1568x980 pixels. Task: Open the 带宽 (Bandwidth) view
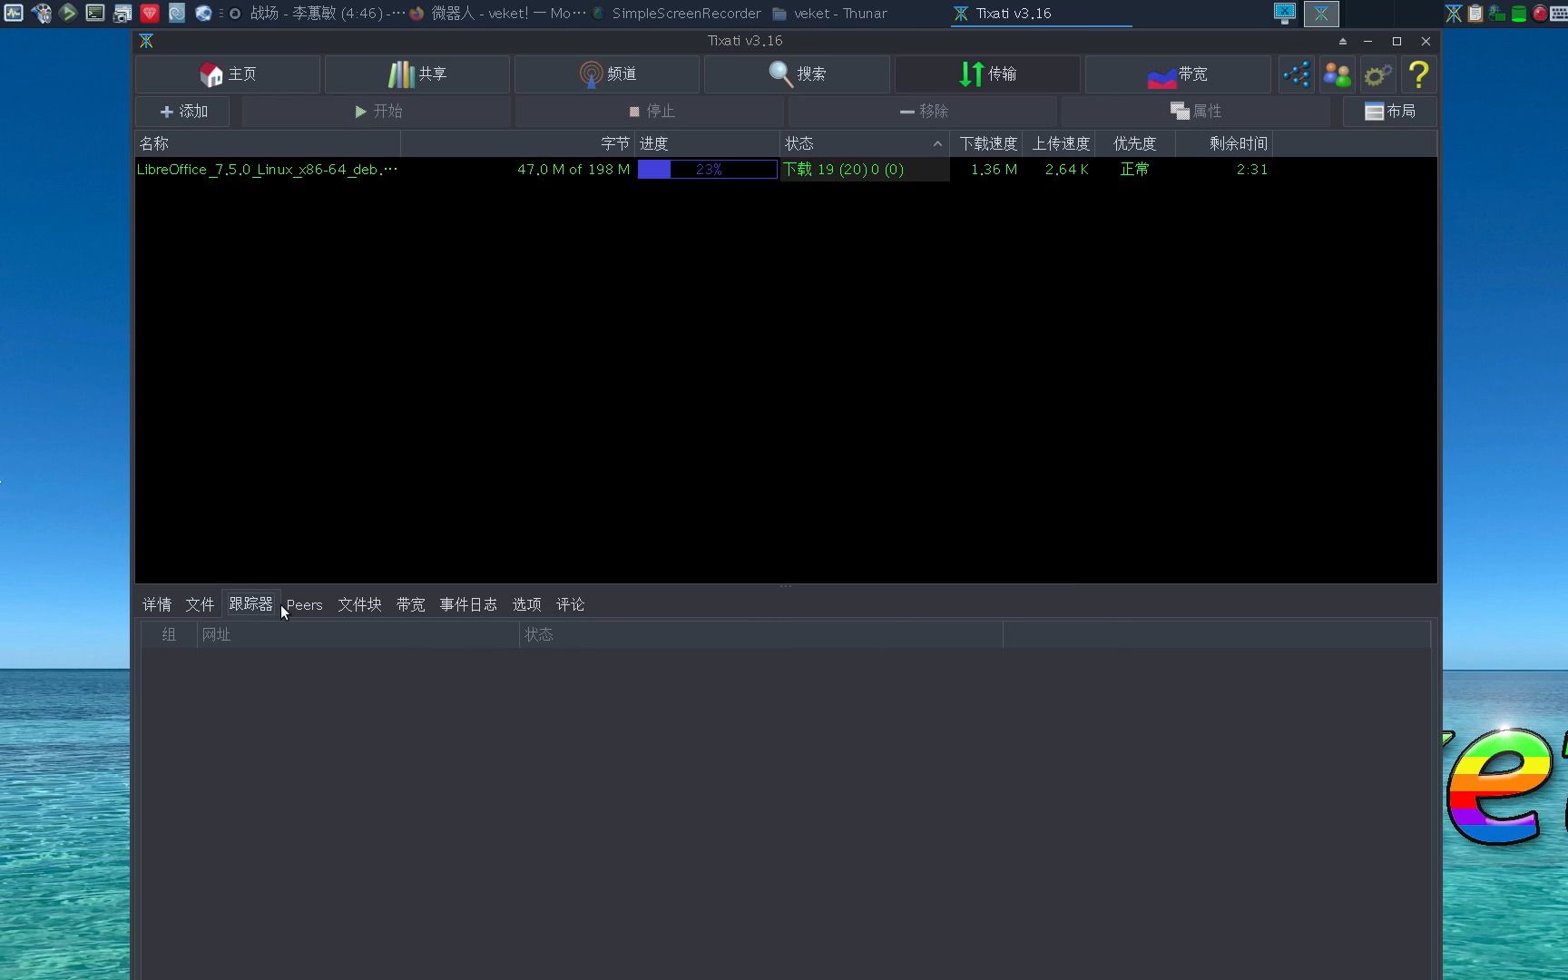pos(1178,74)
